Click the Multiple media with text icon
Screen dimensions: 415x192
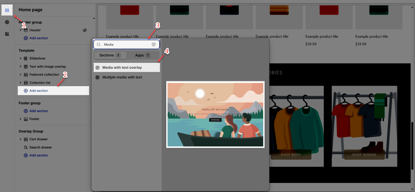click(x=98, y=77)
